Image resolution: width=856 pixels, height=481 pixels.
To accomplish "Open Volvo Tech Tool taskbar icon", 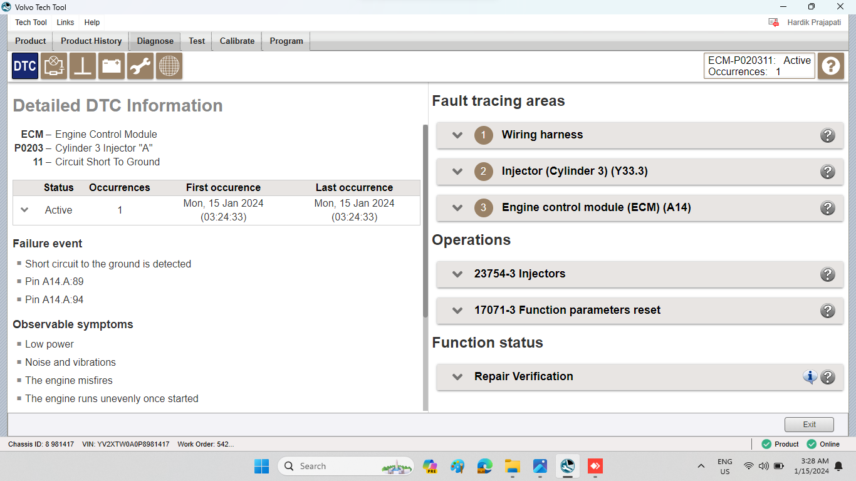I will [568, 466].
